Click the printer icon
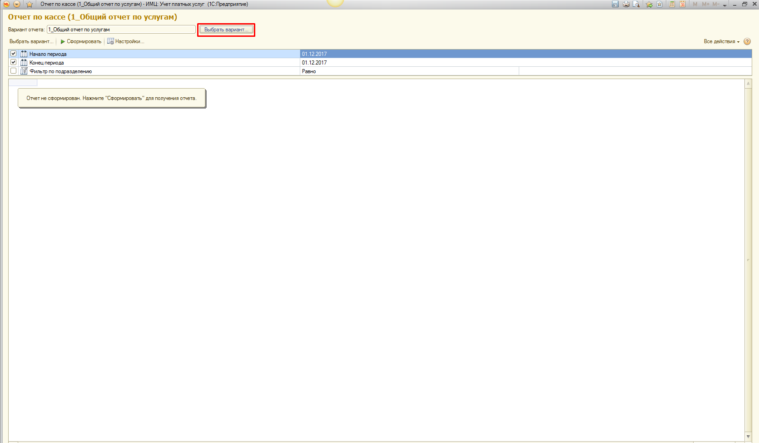The image size is (759, 443). click(x=626, y=4)
